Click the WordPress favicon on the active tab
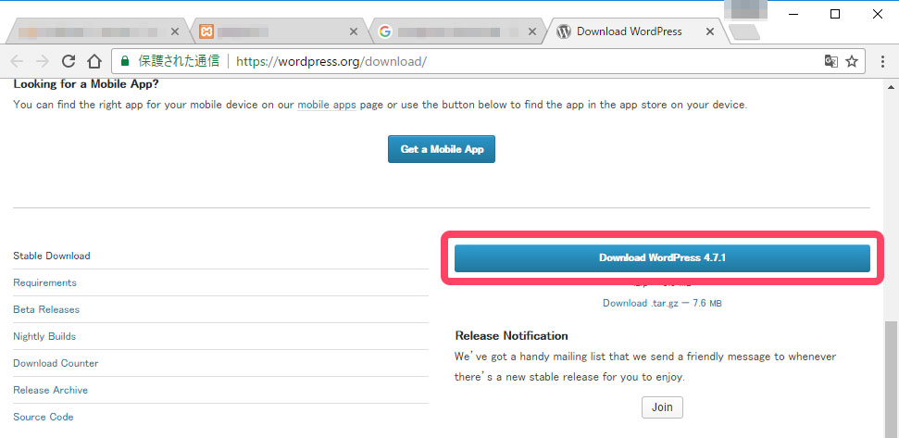Screen dimensions: 899x438 (564, 31)
